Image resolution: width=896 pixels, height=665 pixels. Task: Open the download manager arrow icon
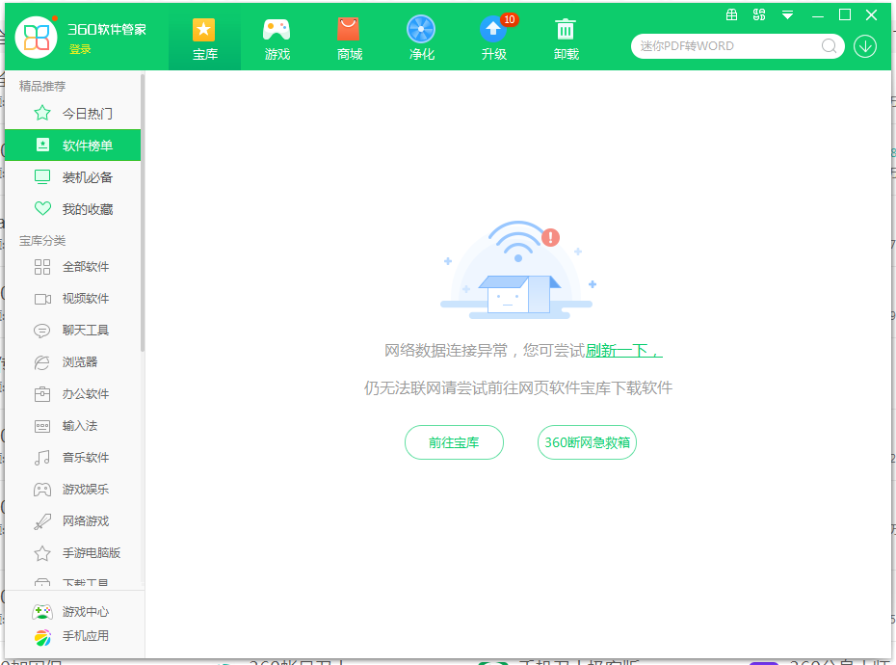coord(865,46)
